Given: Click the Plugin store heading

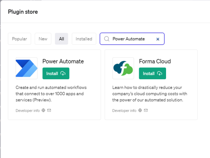Looking at the screenshot, I should click(x=23, y=12).
